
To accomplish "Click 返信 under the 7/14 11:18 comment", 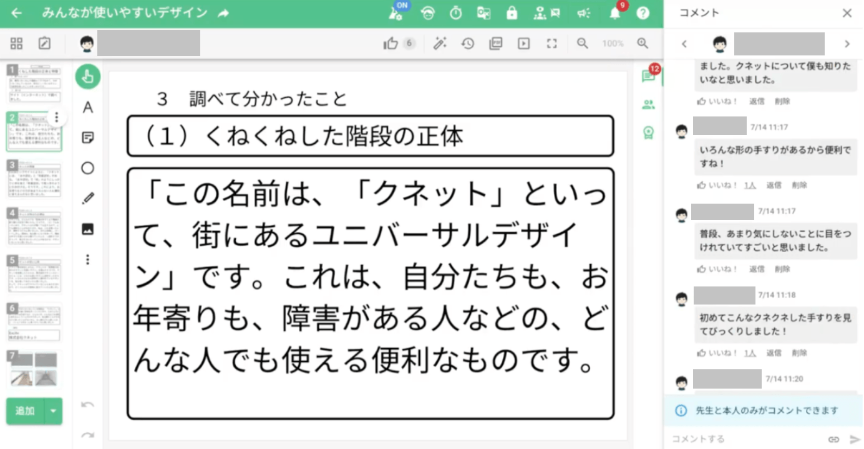I will coord(774,353).
